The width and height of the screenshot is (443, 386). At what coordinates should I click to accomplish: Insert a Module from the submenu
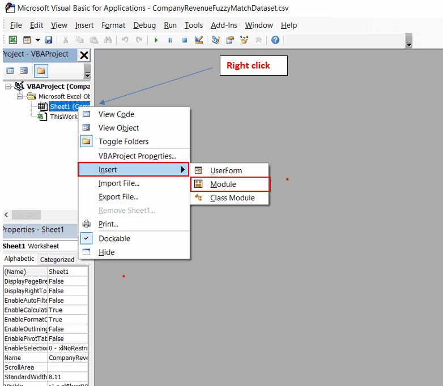pos(230,184)
